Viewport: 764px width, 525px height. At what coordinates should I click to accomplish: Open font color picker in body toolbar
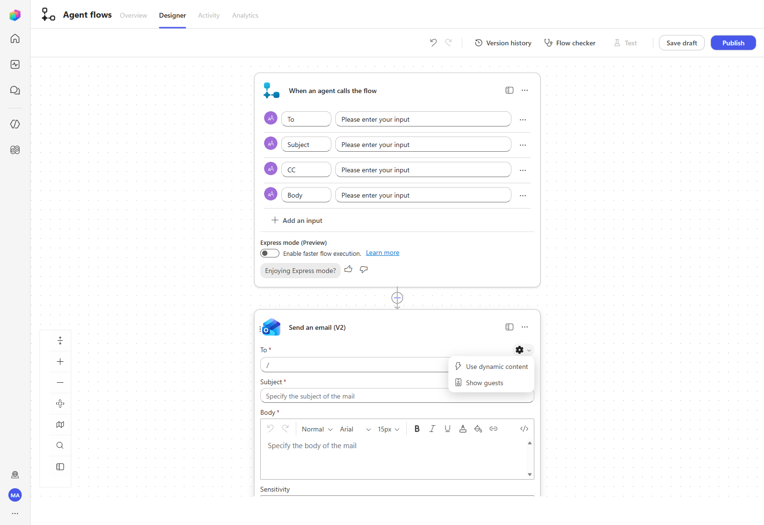(463, 429)
